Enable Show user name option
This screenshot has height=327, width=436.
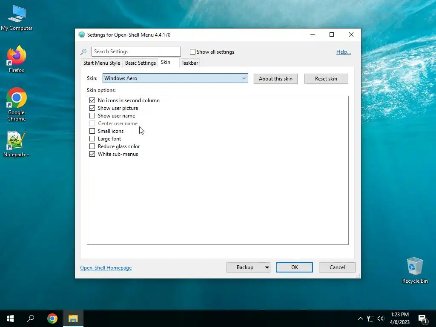[92, 116]
